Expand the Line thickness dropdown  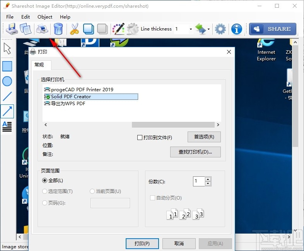[191, 29]
